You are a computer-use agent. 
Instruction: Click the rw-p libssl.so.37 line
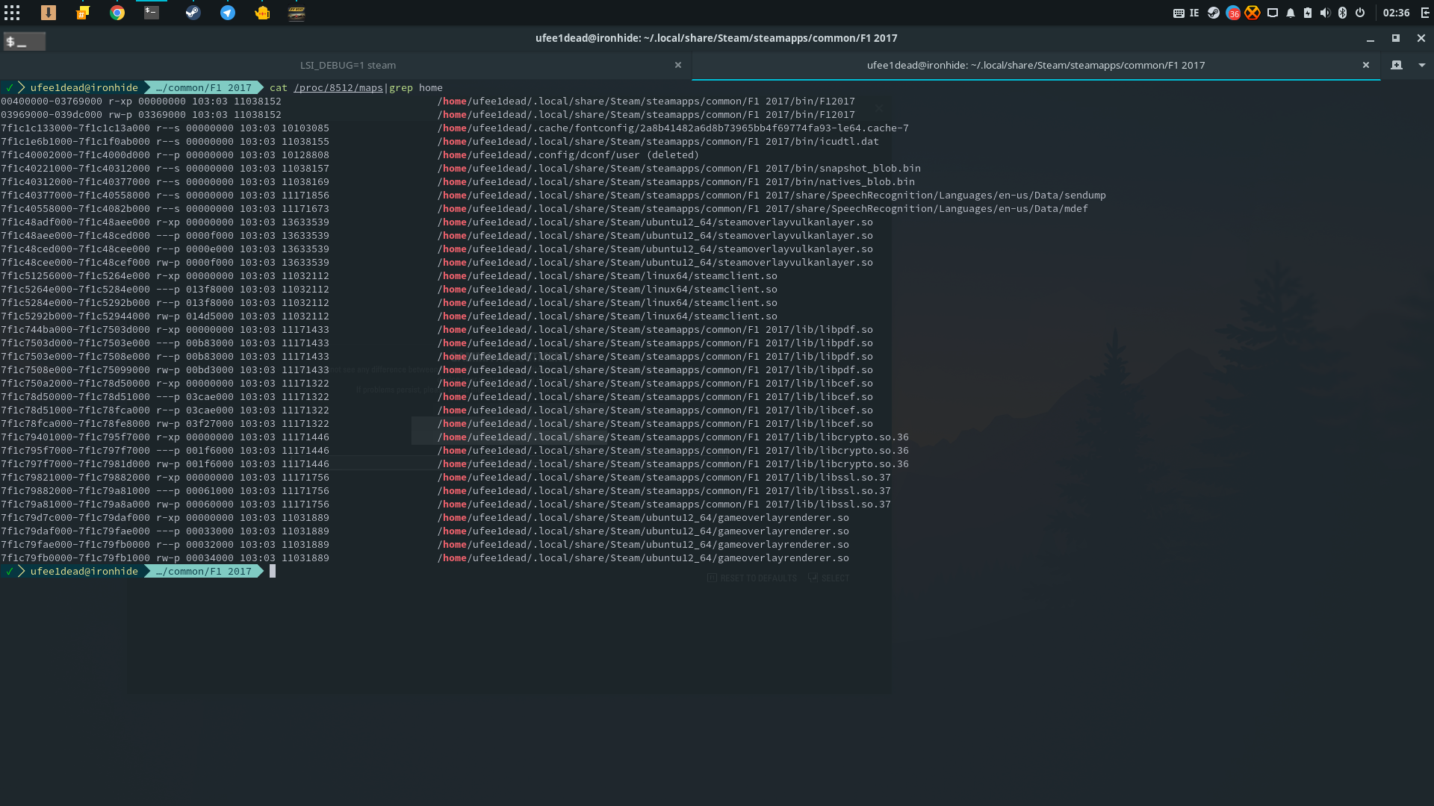[x=446, y=504]
